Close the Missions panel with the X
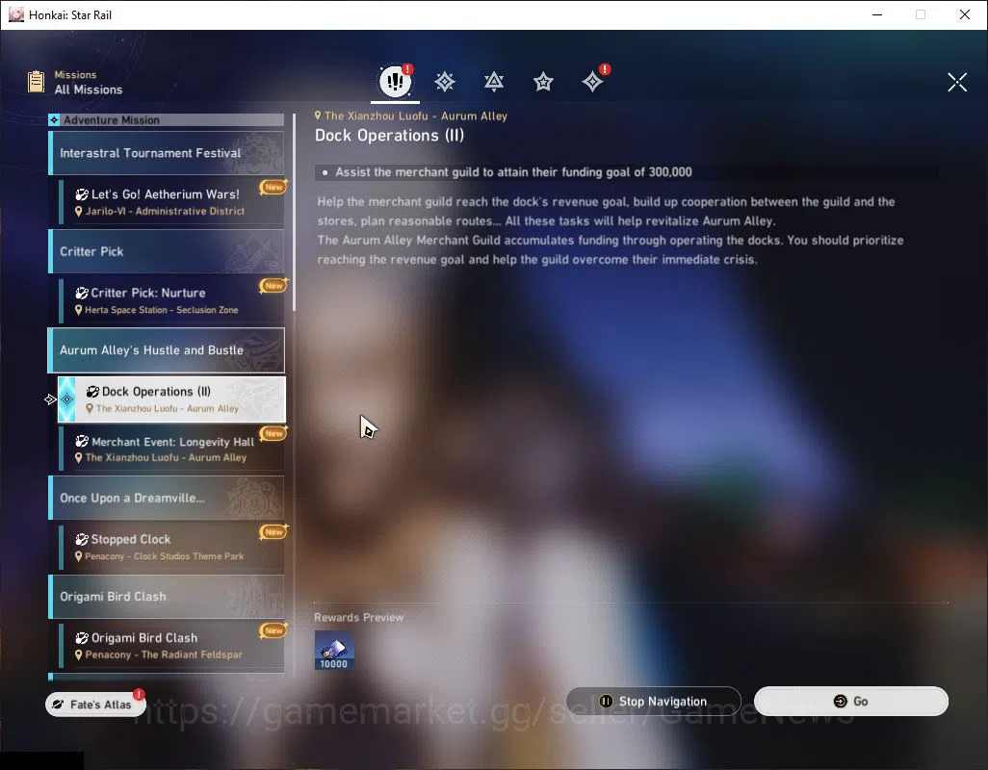This screenshot has height=770, width=988. tap(956, 82)
